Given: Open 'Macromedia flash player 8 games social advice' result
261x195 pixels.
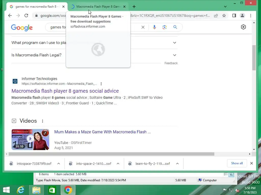Looking at the screenshot, I should point(65,91).
